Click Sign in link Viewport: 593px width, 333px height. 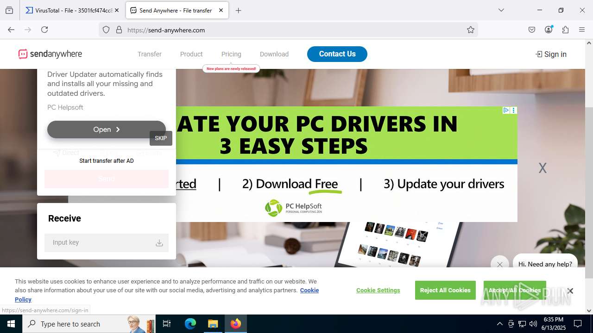(x=551, y=54)
